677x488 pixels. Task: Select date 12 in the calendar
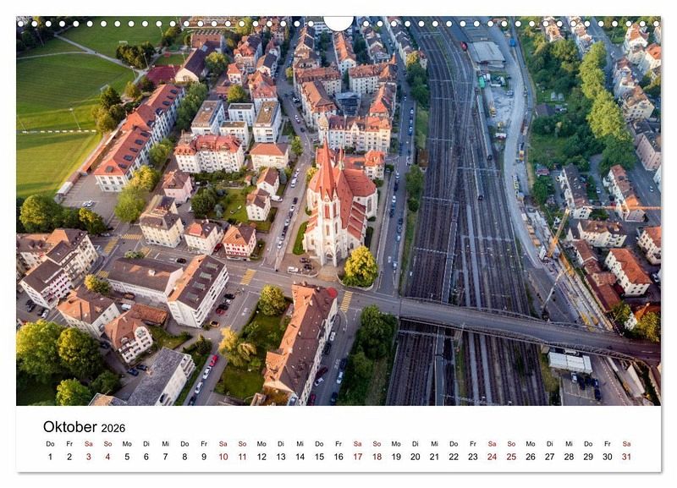(x=261, y=457)
